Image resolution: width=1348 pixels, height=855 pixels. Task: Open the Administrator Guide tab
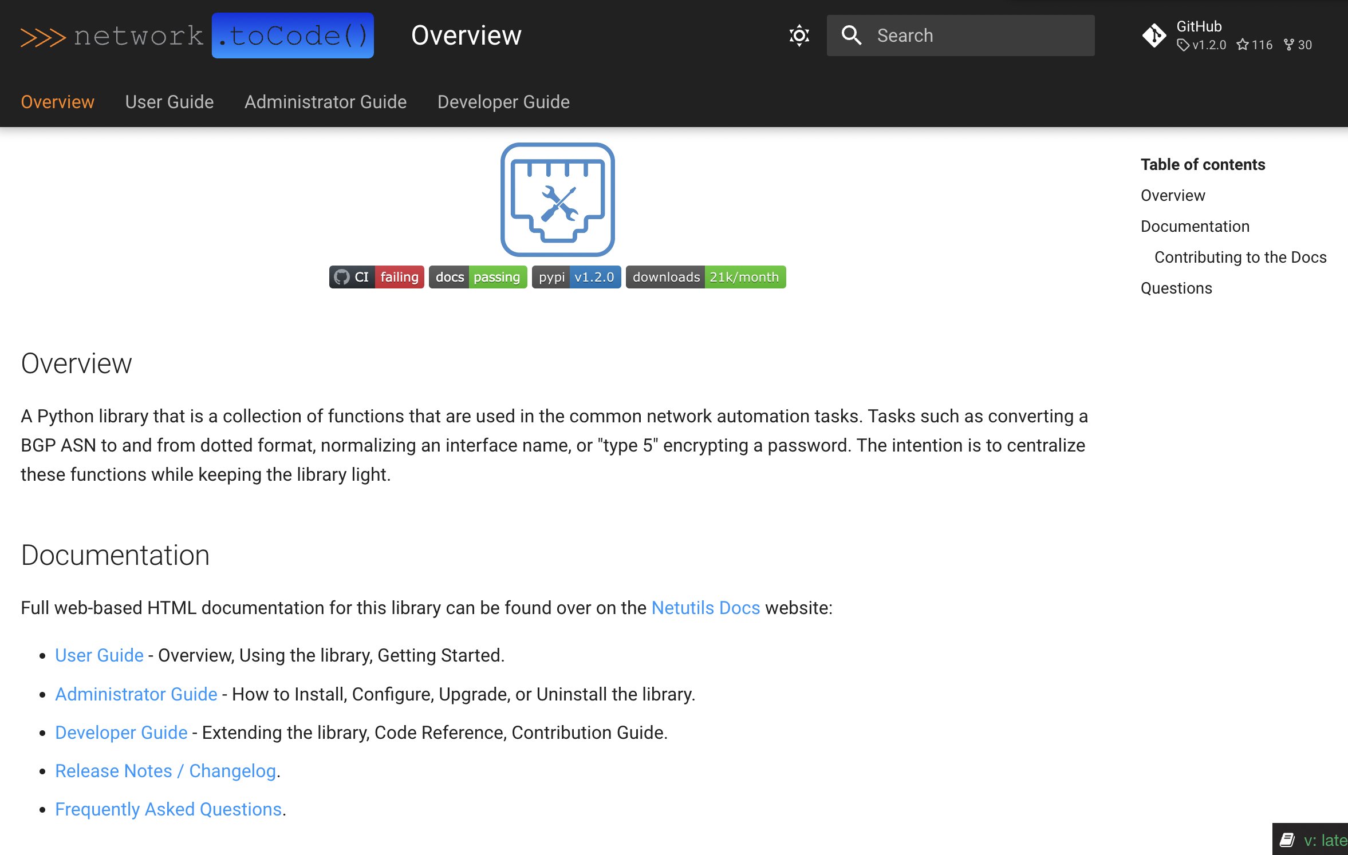coord(325,102)
